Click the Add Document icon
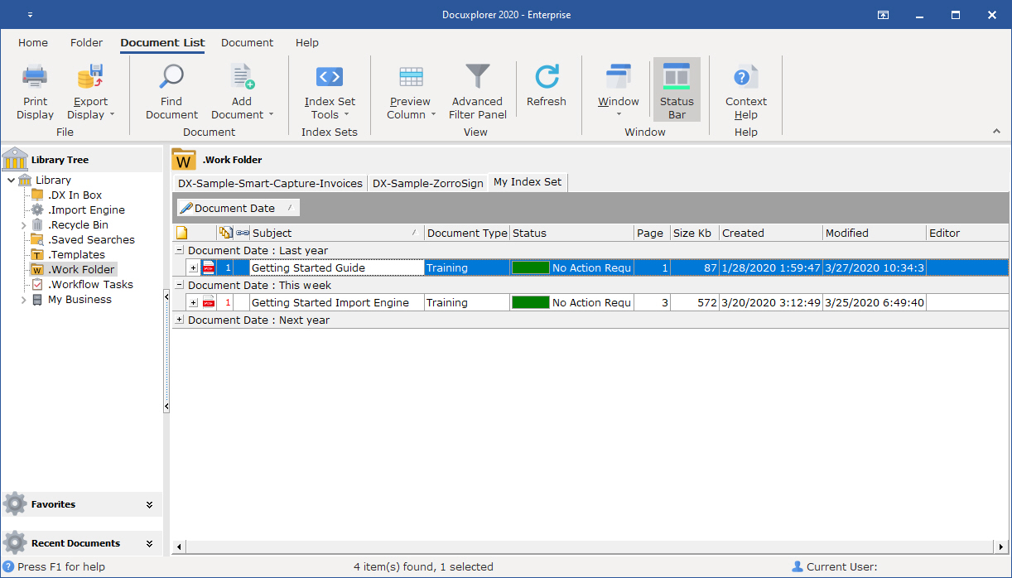This screenshot has width=1012, height=578. (x=242, y=77)
